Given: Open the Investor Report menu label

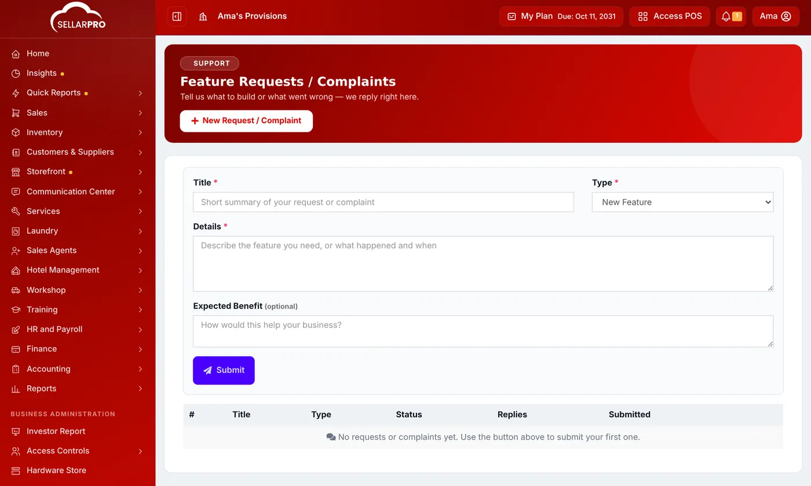Looking at the screenshot, I should point(56,431).
